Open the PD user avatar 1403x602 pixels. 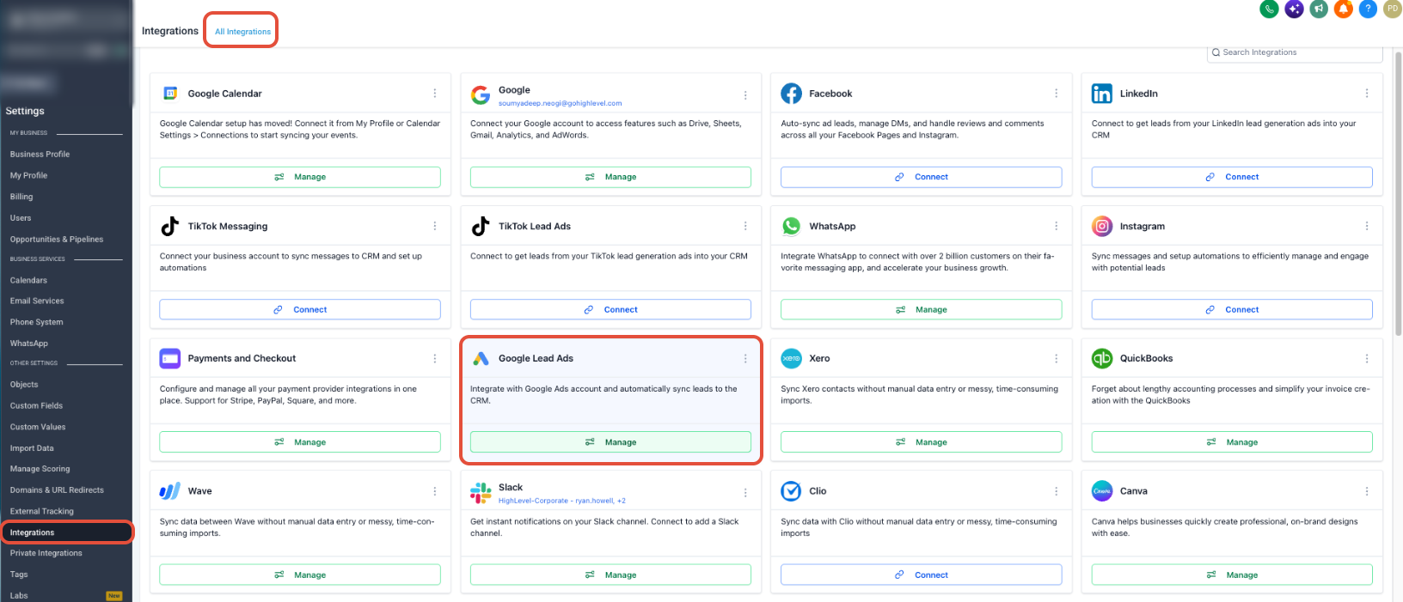pos(1393,9)
